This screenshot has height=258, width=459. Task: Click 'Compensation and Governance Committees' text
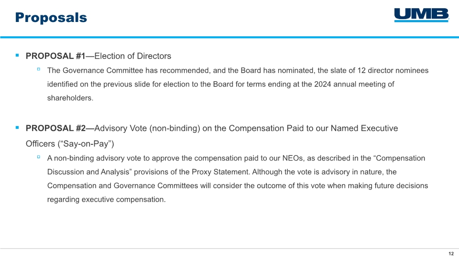point(123,186)
